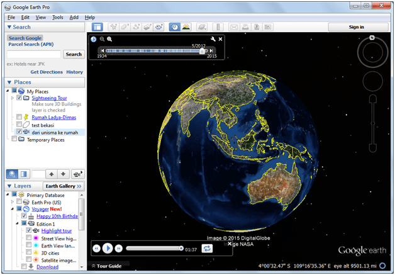Click the sunlight across landscape icon
The width and height of the screenshot is (395, 275).
(186, 27)
